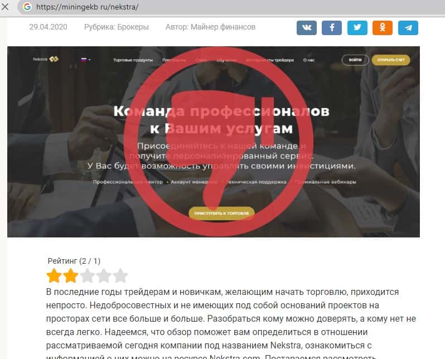Share the article on Telegram

pos(408,28)
